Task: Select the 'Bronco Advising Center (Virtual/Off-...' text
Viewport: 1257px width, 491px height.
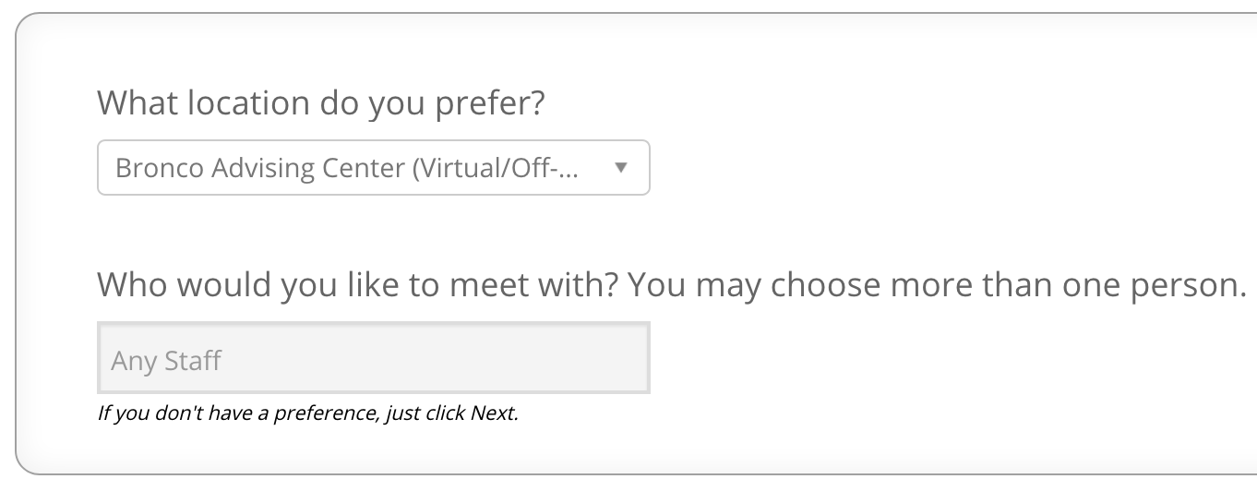Action: [x=347, y=168]
